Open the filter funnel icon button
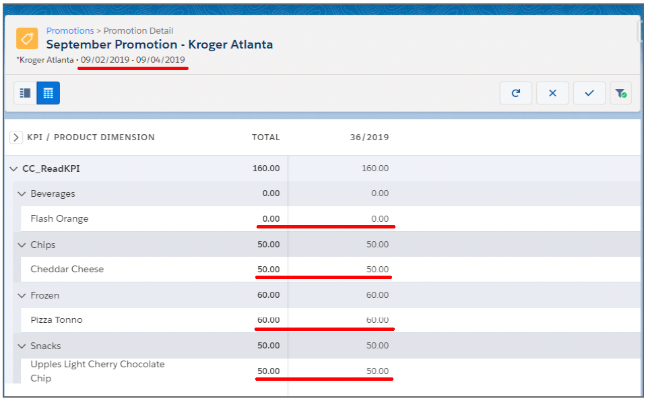Viewport: 646px width, 401px height. (621, 93)
